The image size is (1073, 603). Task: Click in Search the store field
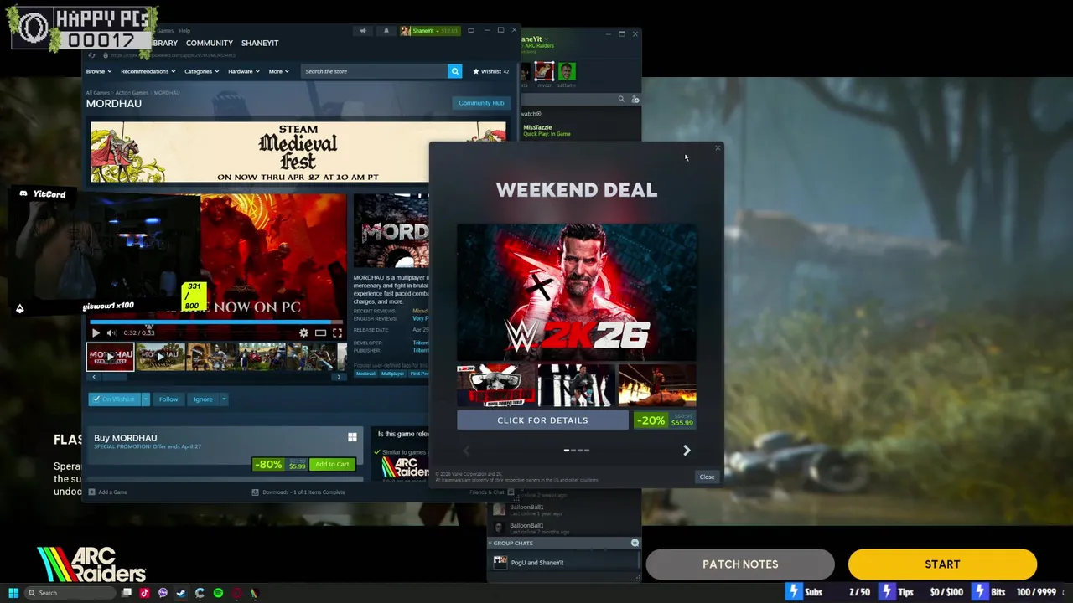coord(374,71)
